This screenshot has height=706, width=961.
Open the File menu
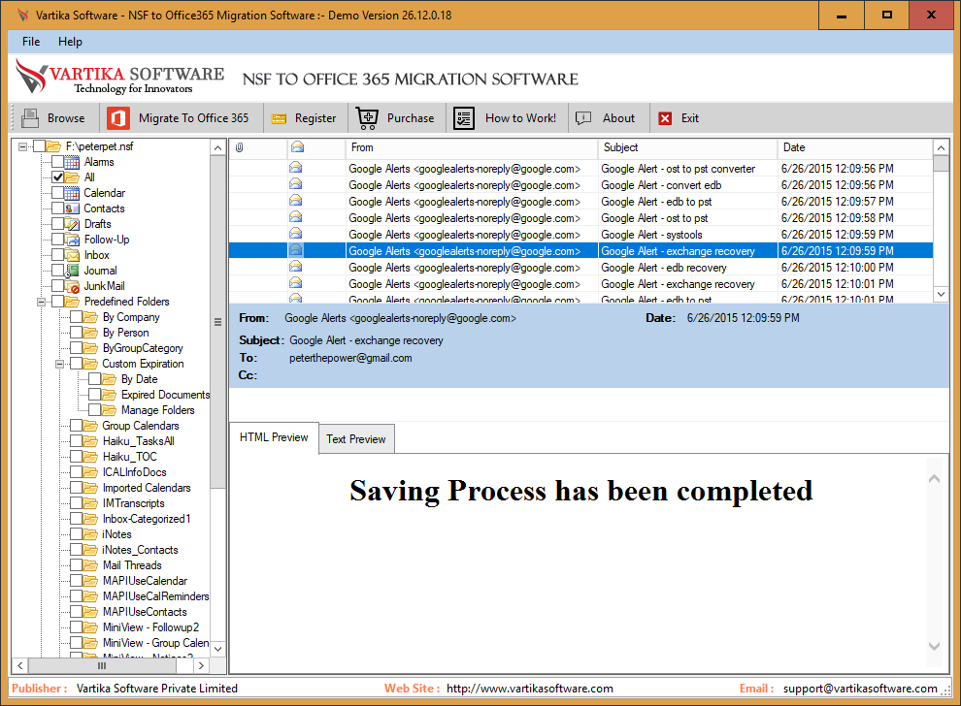(31, 42)
